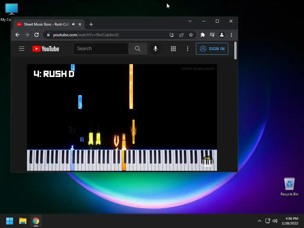Open the volume icon in system tray
This screenshot has width=304, height=228.
click(275, 221)
